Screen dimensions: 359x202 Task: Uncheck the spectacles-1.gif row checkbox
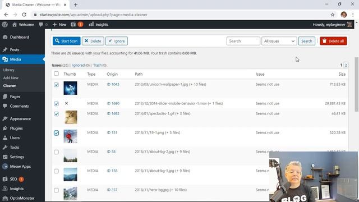(x=56, y=114)
